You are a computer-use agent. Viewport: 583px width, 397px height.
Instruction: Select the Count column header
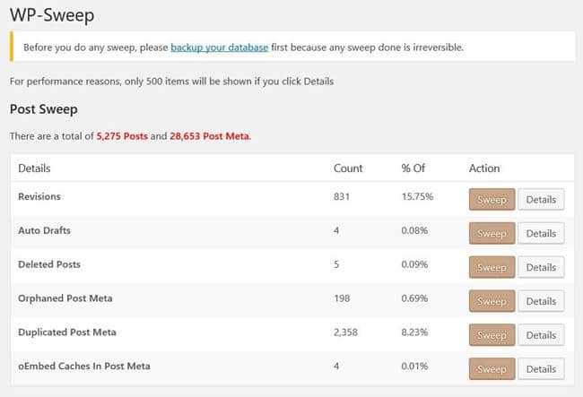[348, 168]
